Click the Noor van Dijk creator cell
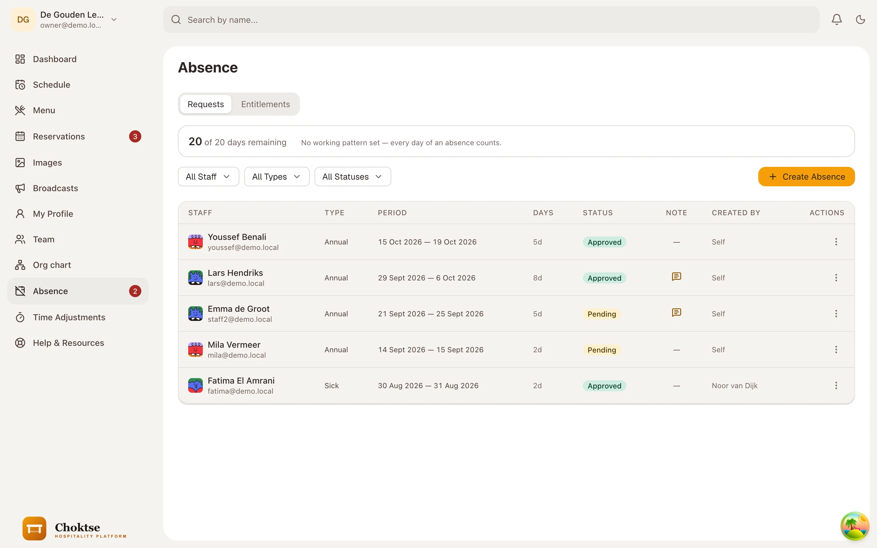This screenshot has height=548, width=877. point(734,386)
